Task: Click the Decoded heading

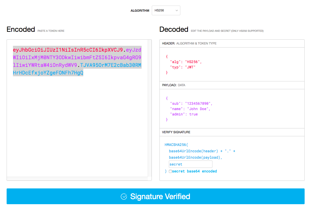Action: 174,29
